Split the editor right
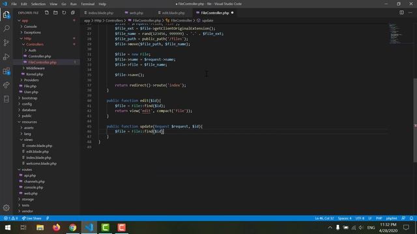 401,12
